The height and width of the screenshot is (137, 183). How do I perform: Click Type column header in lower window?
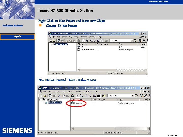128,100
